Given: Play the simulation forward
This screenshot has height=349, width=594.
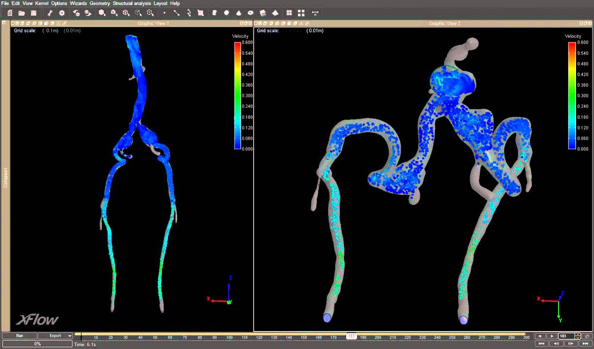Looking at the screenshot, I should tap(552, 336).
